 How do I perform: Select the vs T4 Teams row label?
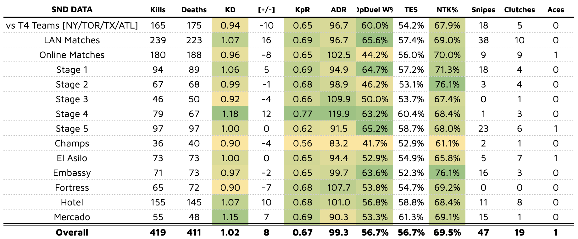coord(72,25)
